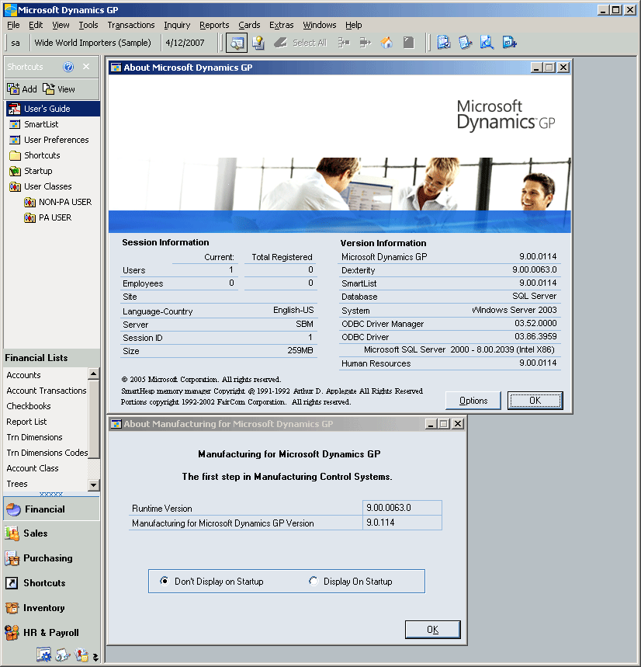Click the 4/12/2007 user date
This screenshot has height=667, width=641.
[x=185, y=43]
